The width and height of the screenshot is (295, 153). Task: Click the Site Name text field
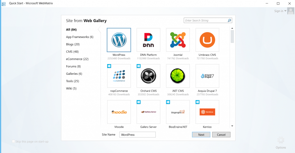[137, 135]
